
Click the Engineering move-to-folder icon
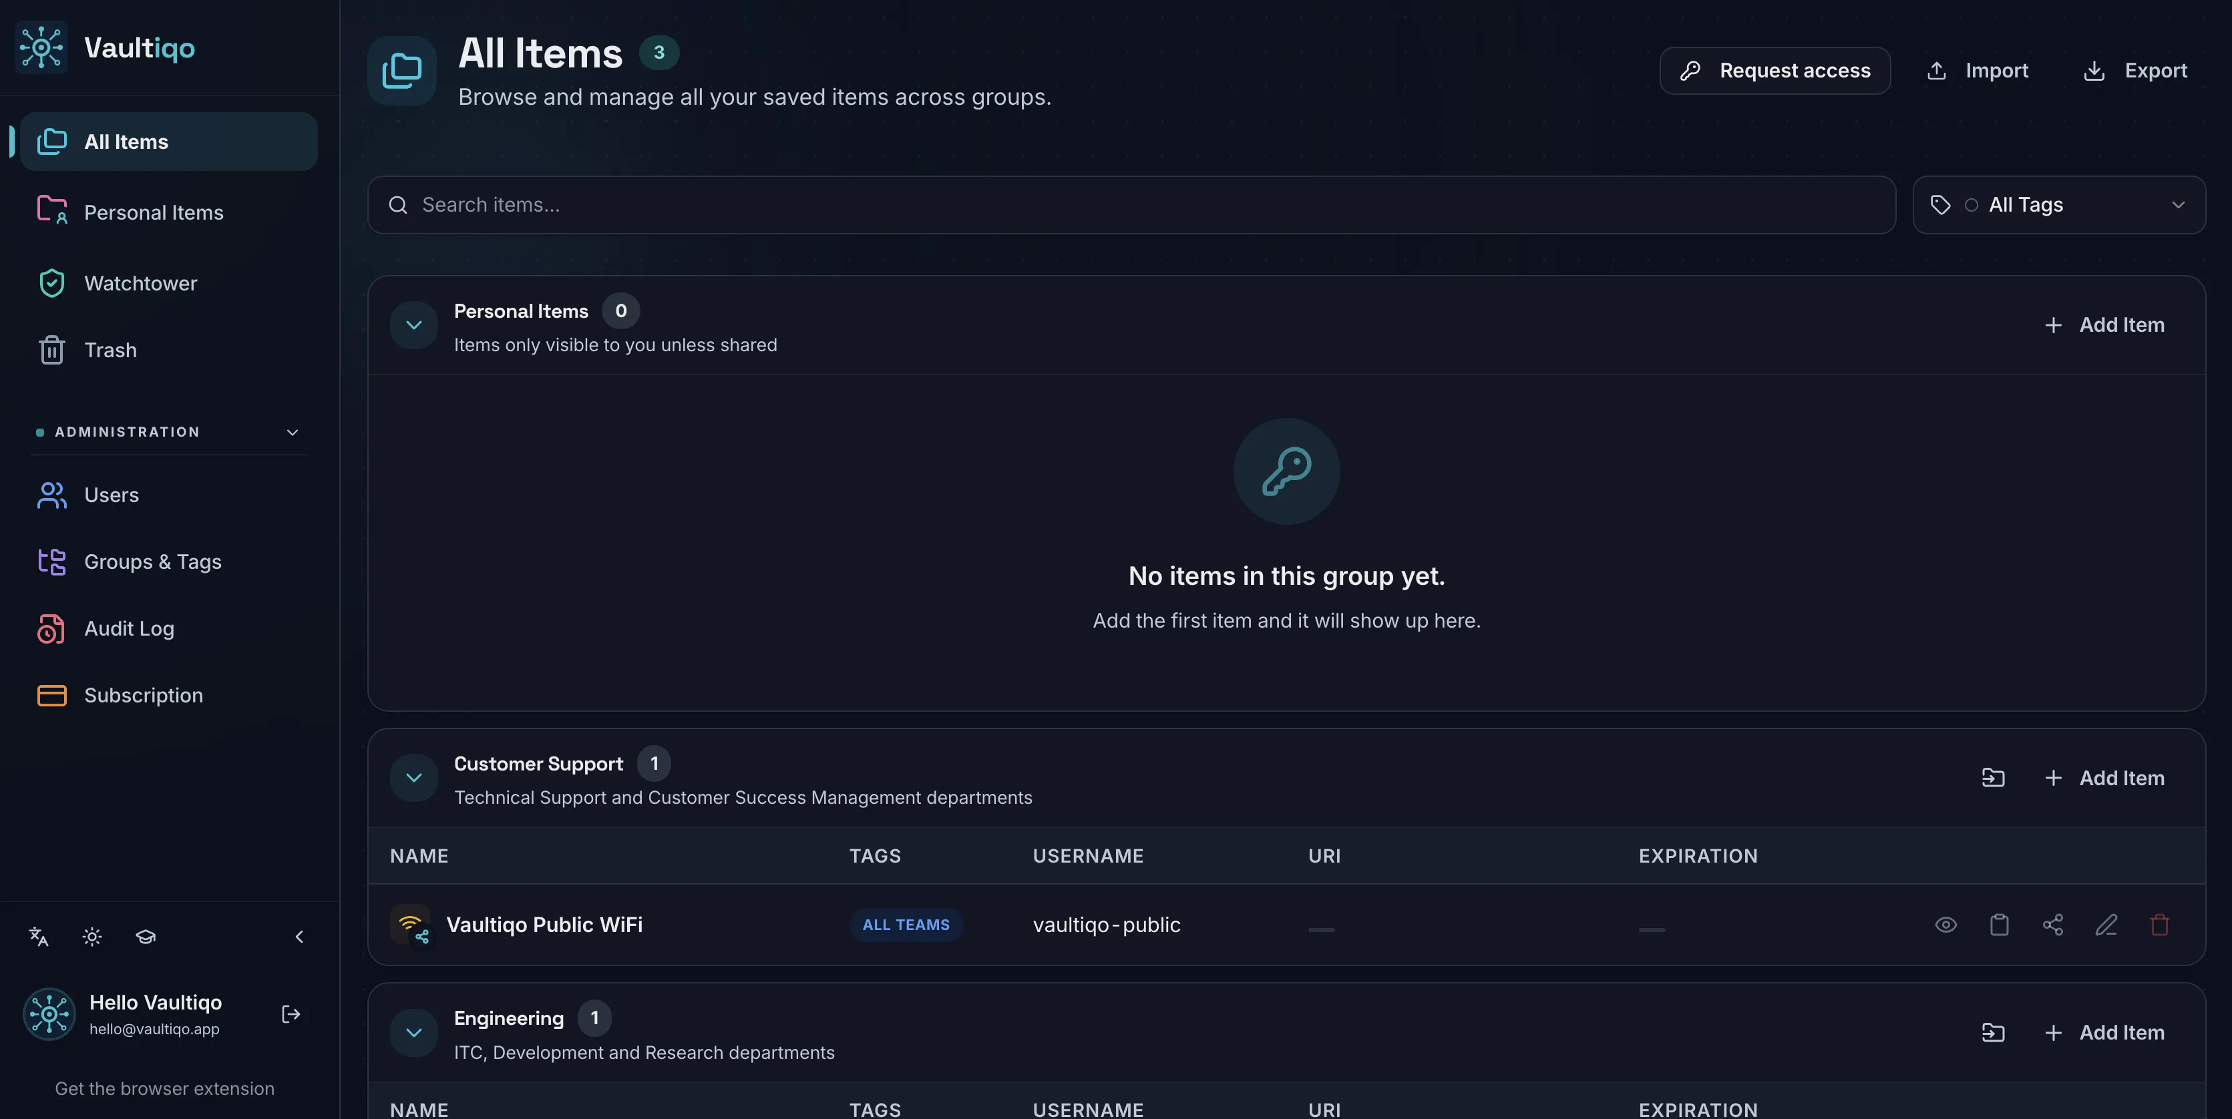click(x=1993, y=1032)
